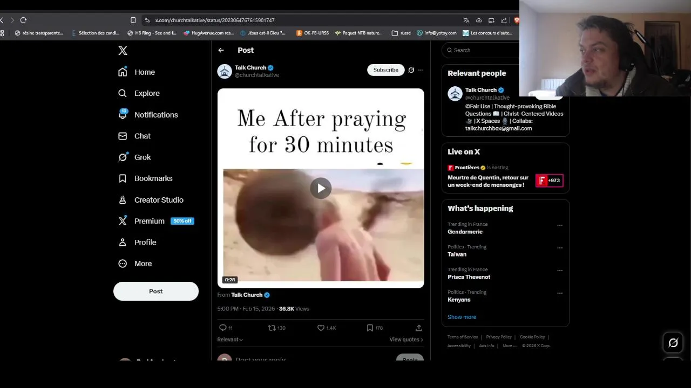Click the Subscribe button

[x=386, y=70]
